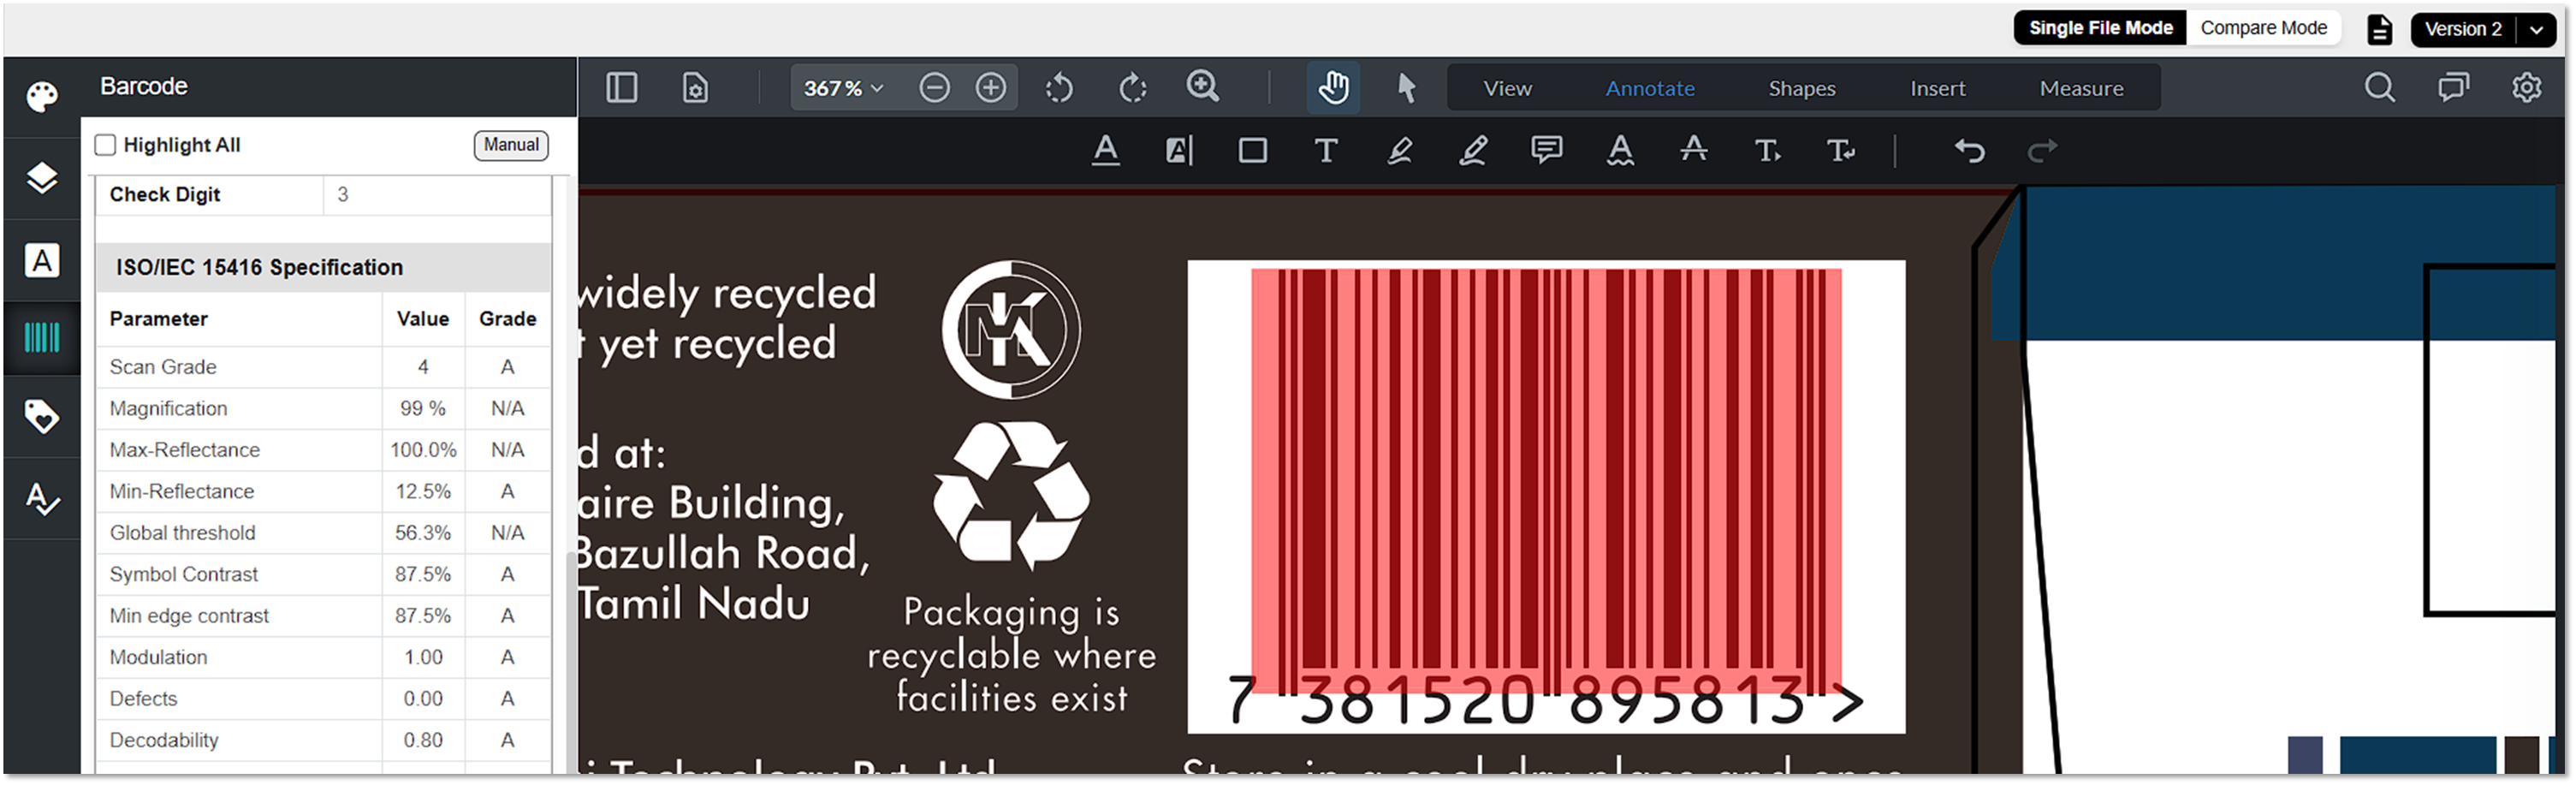
Task: Click the Grade column header
Action: tap(508, 319)
